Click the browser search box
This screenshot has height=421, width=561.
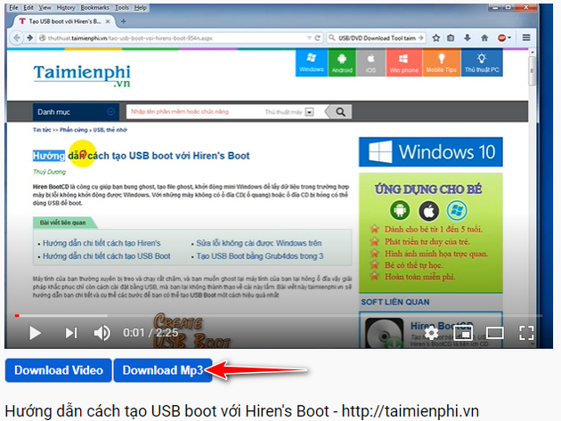point(376,38)
